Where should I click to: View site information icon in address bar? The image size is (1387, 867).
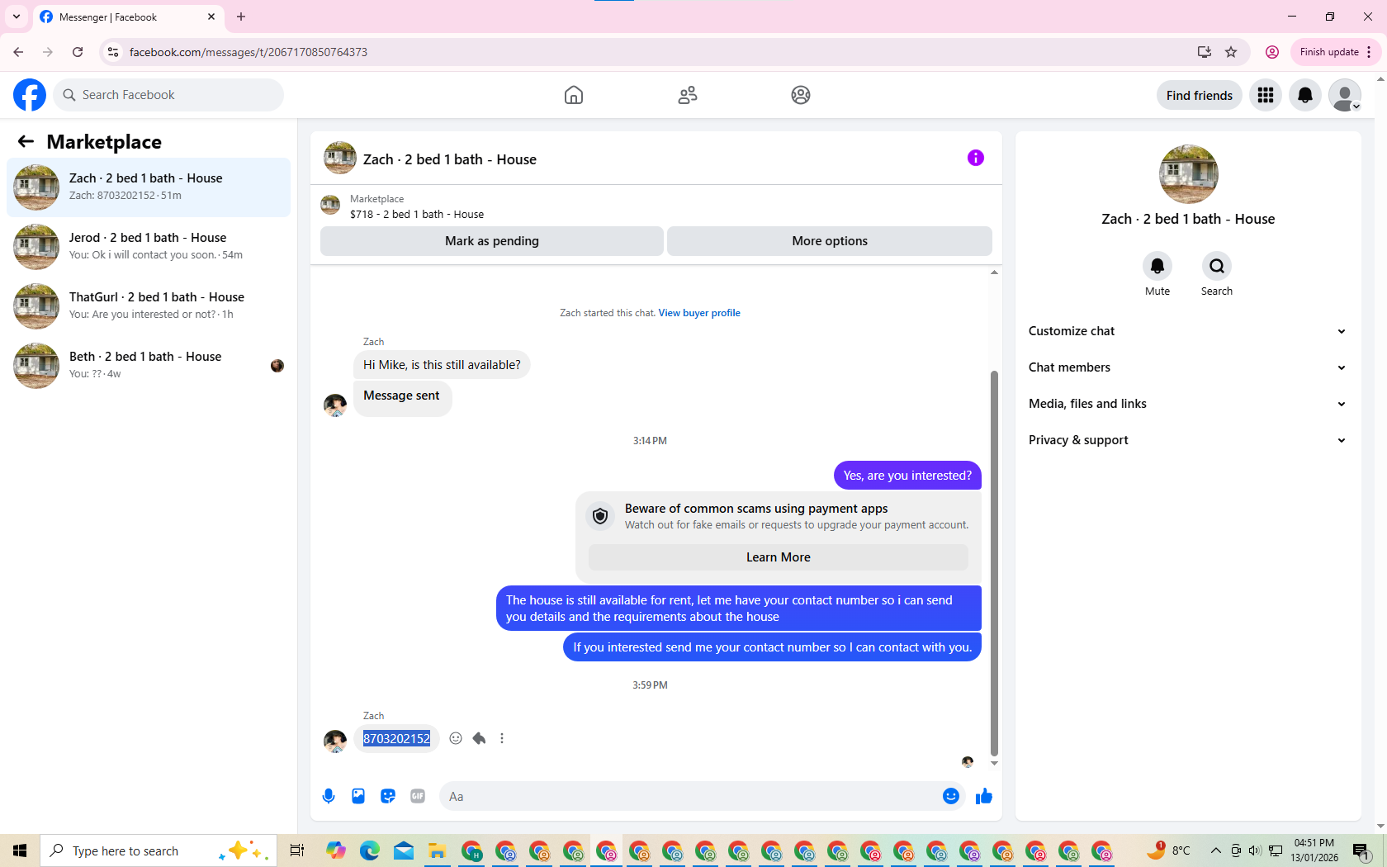113,52
